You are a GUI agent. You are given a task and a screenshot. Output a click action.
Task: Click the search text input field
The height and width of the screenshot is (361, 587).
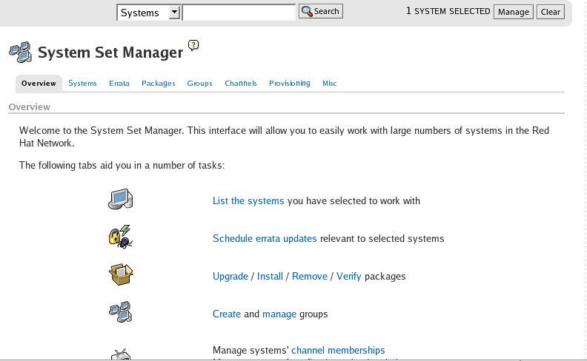click(239, 12)
